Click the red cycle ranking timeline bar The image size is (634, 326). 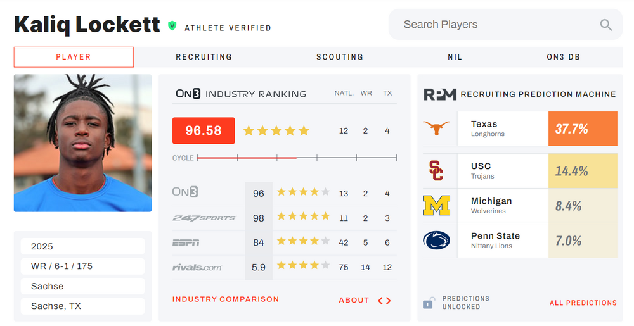click(x=247, y=158)
